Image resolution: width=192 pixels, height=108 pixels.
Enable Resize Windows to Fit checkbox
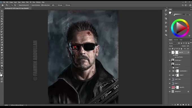[x=18, y=5]
